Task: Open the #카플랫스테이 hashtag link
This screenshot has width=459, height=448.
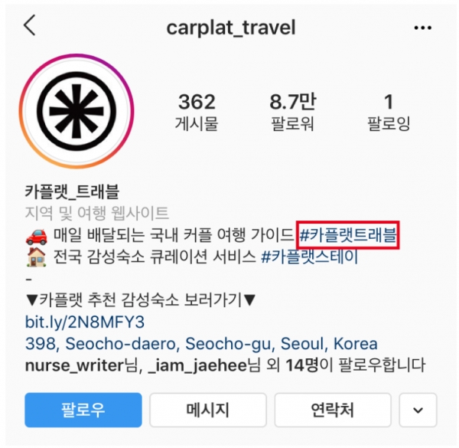Action: pyautogui.click(x=310, y=257)
